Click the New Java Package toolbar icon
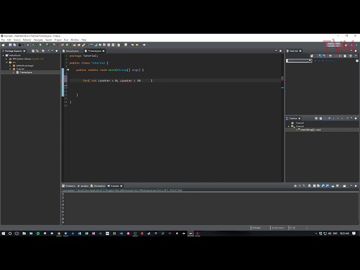 (62, 45)
